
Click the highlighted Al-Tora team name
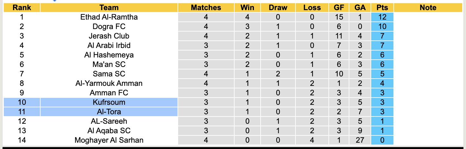click(109, 112)
